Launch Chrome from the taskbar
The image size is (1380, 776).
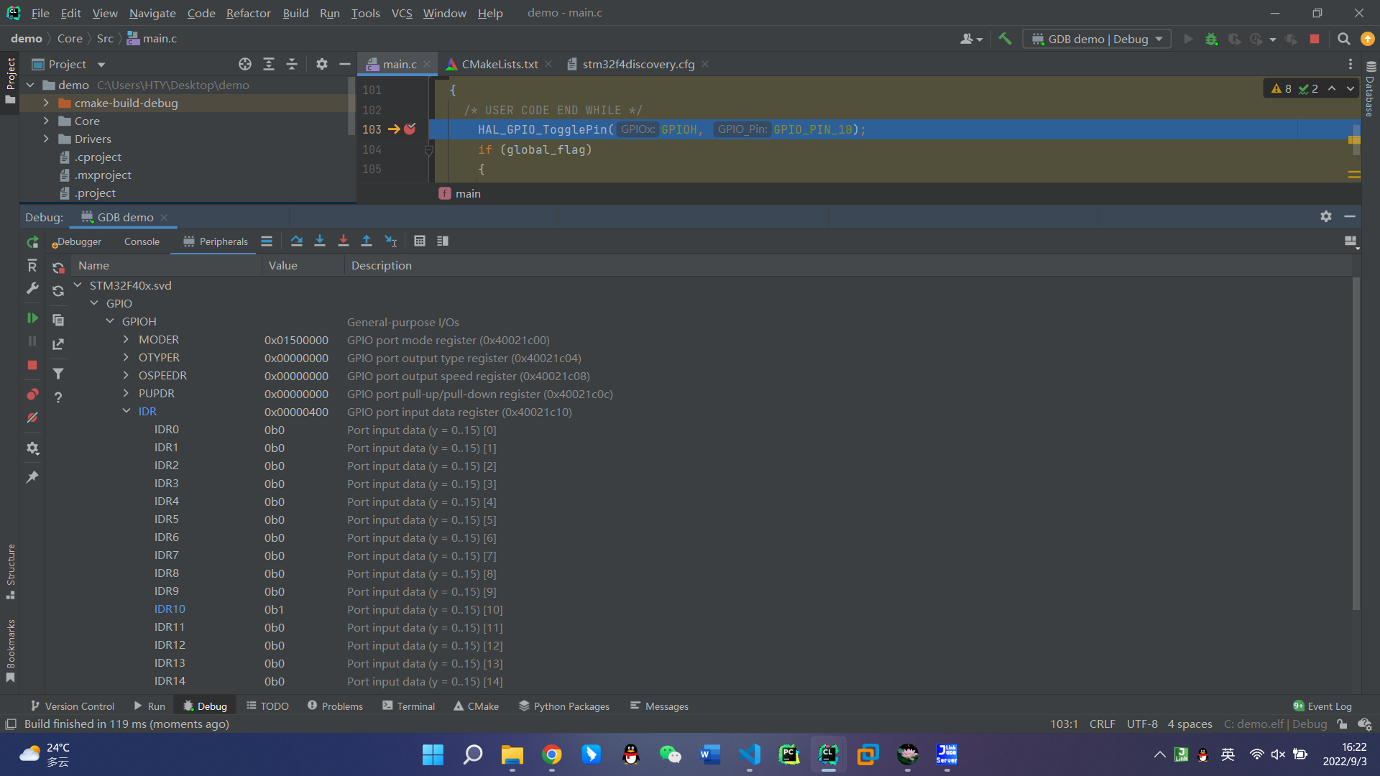click(551, 754)
